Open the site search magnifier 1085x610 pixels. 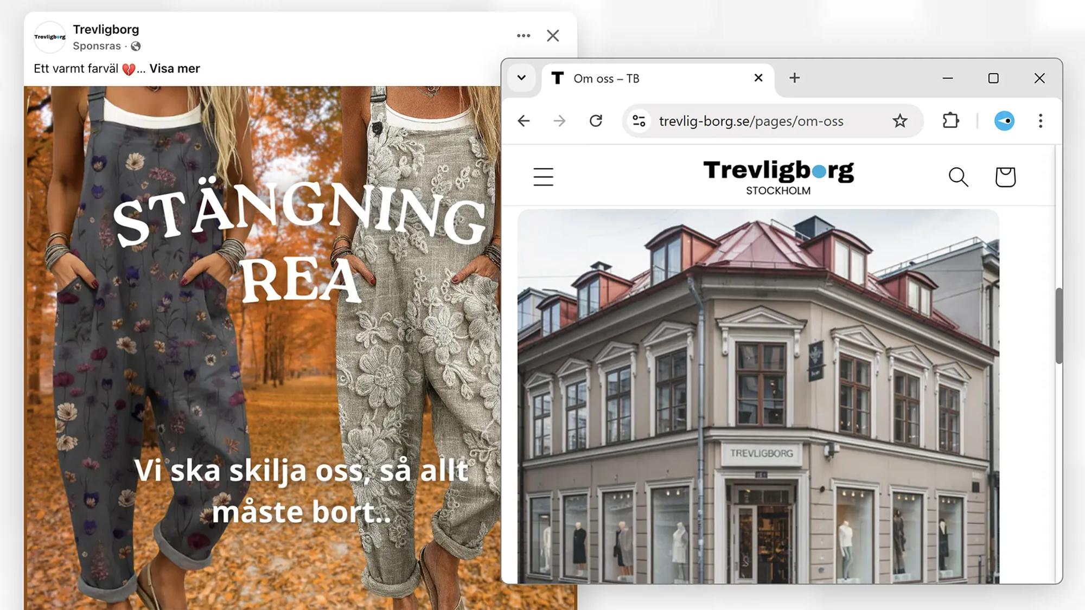[958, 177]
